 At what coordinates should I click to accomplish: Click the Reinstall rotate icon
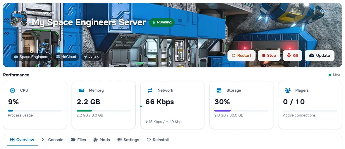(149, 140)
